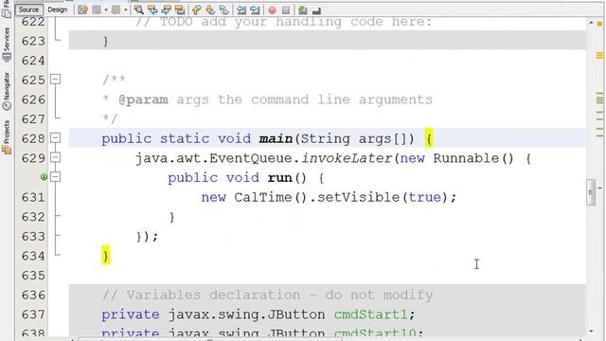Viewport: 606px width, 341px height.
Task: Click line number 637 in the gutter
Action: tap(33, 314)
